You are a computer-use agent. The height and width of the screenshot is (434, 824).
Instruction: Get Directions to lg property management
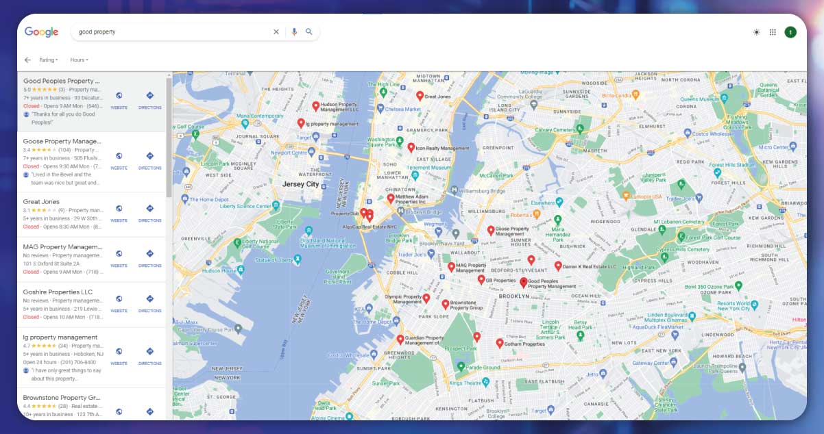150,356
